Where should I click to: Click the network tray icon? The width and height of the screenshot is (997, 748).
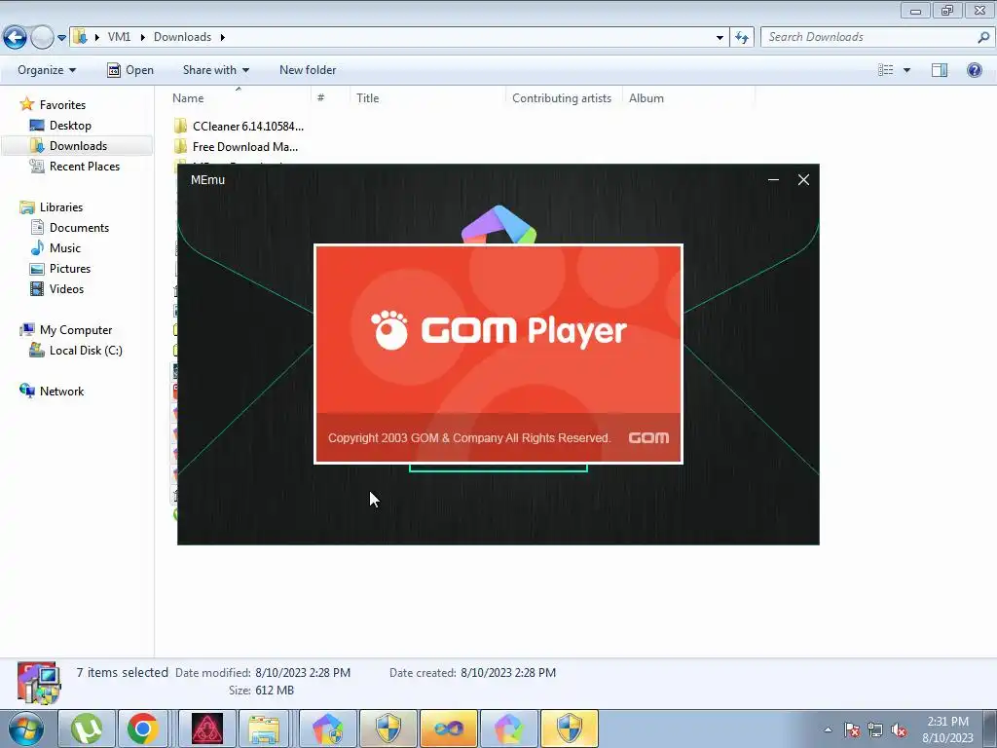(x=875, y=730)
